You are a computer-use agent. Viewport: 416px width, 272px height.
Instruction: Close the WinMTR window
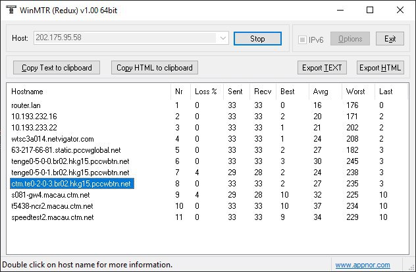[400, 10]
